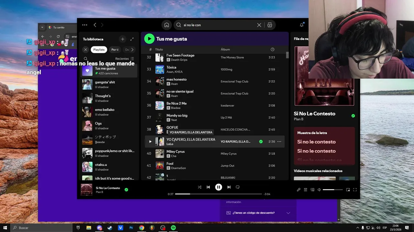Viewport: 414px width, 232px height.
Task: Open Spotify Home via the house icon
Action: [167, 25]
